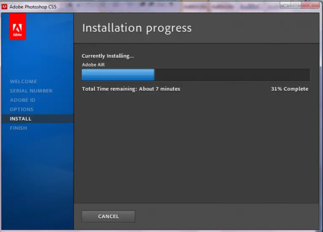Select the INSTALL step in sidebar

38,119
